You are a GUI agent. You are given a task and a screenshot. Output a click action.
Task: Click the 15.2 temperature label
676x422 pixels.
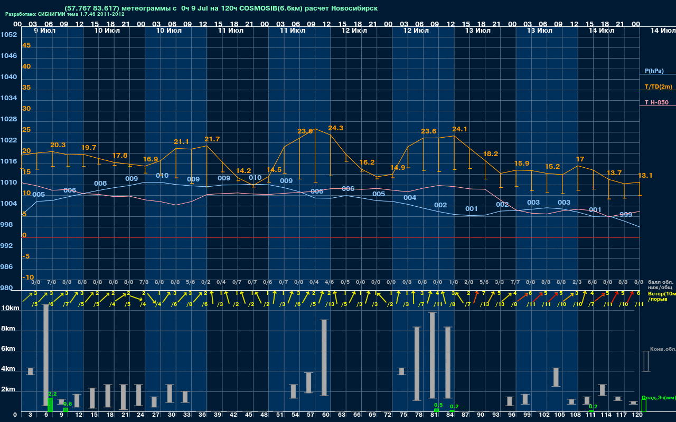[552, 167]
